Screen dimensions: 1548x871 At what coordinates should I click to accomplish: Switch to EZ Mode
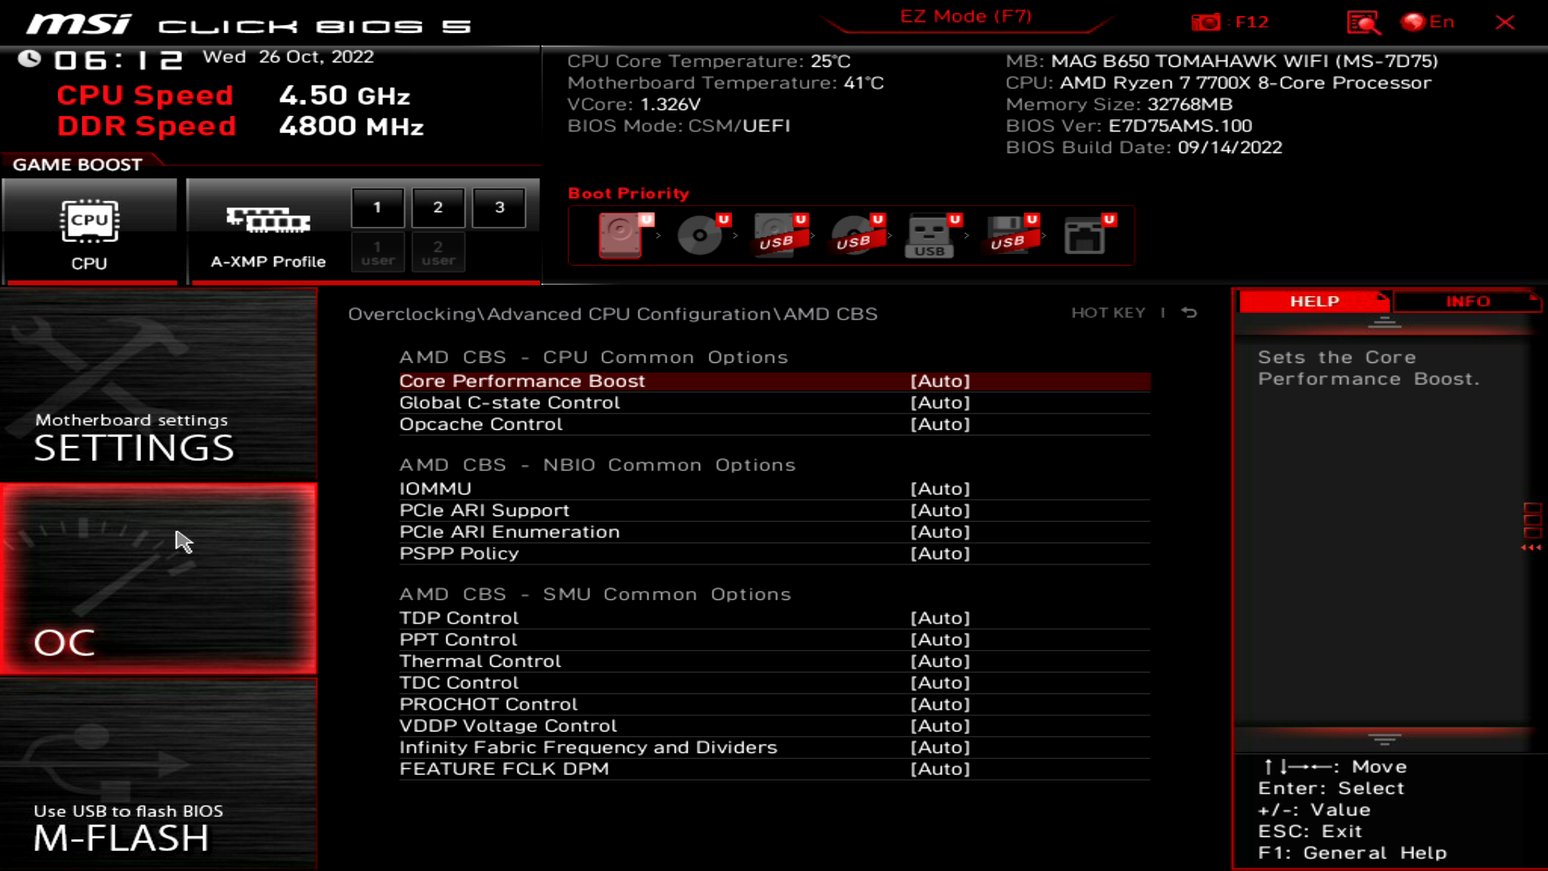964,16
